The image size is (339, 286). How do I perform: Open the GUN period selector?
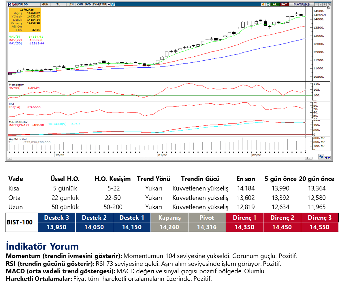tap(45, 4)
